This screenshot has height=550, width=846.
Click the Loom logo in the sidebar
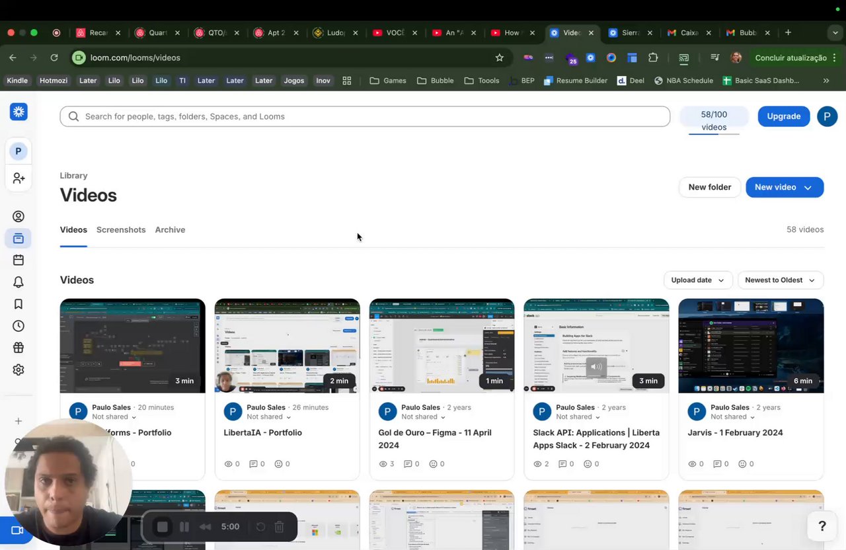(x=19, y=112)
